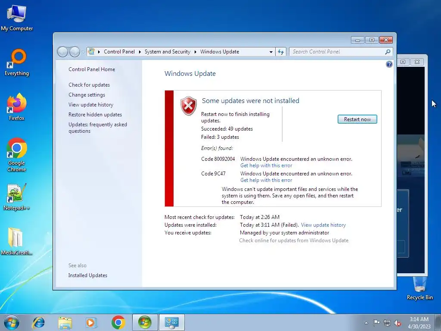The image size is (441, 331).
Task: Get help with error Code 9C47
Action: point(266,180)
